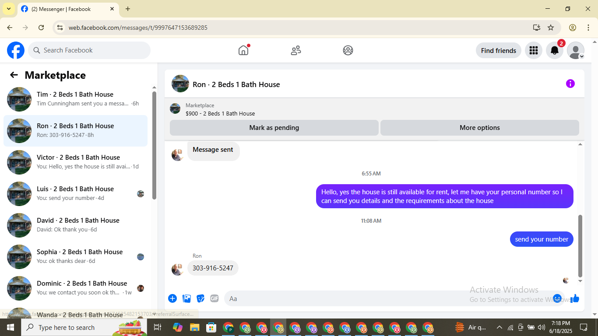The image size is (598, 336).
Task: Choose a GIF with the GIF icon
Action: (x=214, y=298)
